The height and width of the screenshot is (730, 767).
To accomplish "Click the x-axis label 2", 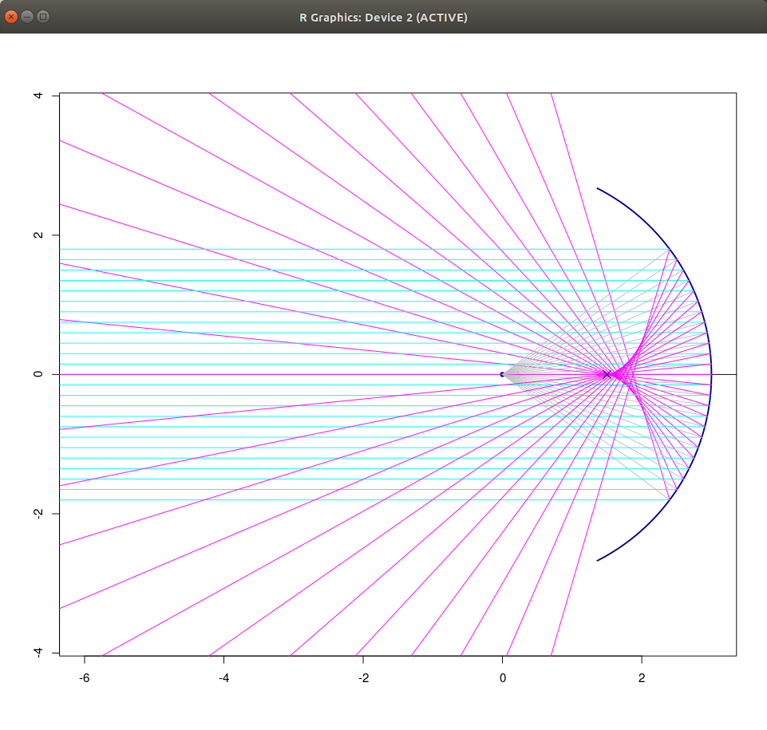I will 642,678.
